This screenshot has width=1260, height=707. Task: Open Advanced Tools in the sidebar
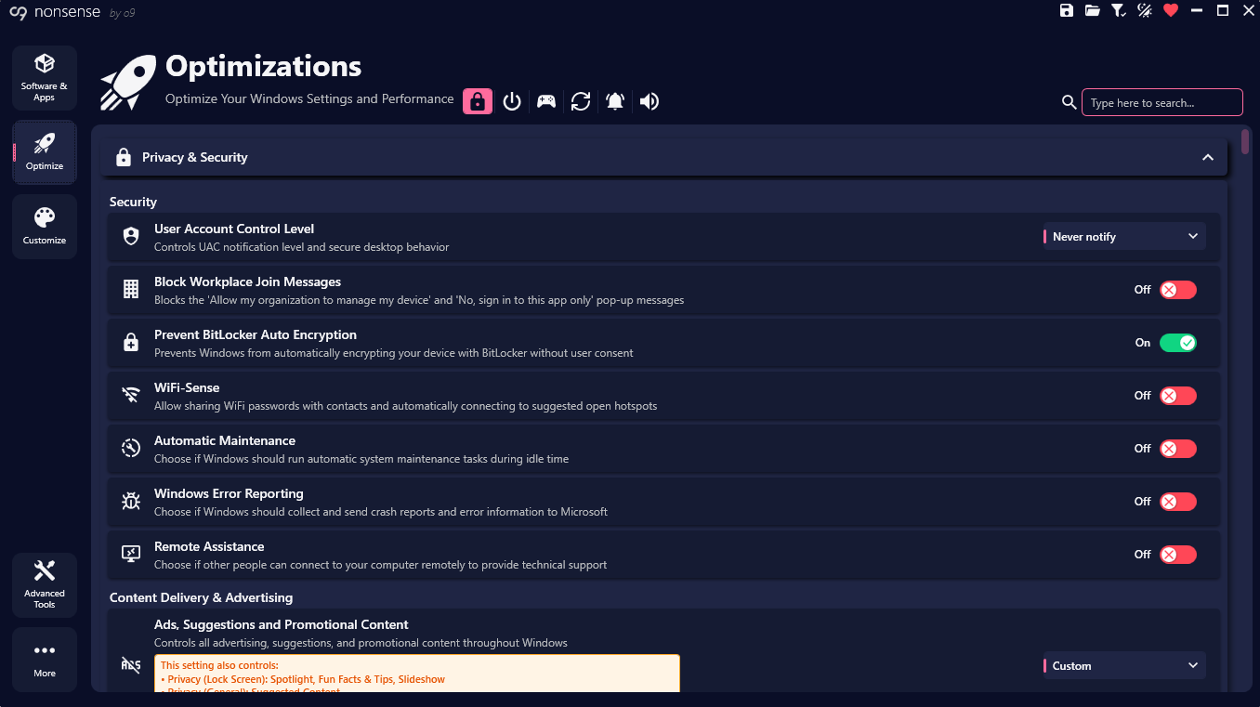click(45, 584)
